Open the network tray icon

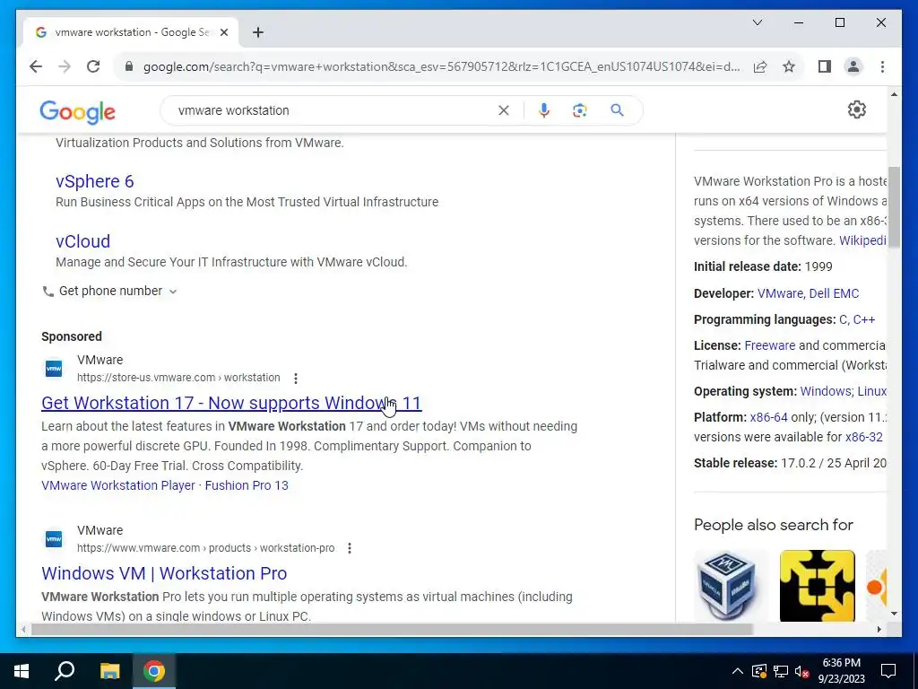point(781,671)
